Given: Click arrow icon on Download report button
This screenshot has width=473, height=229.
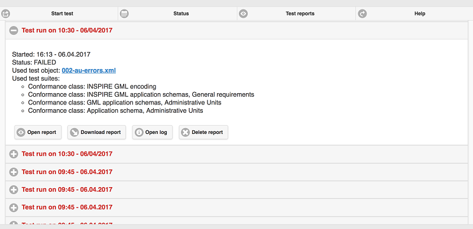Looking at the screenshot, I should pos(74,132).
